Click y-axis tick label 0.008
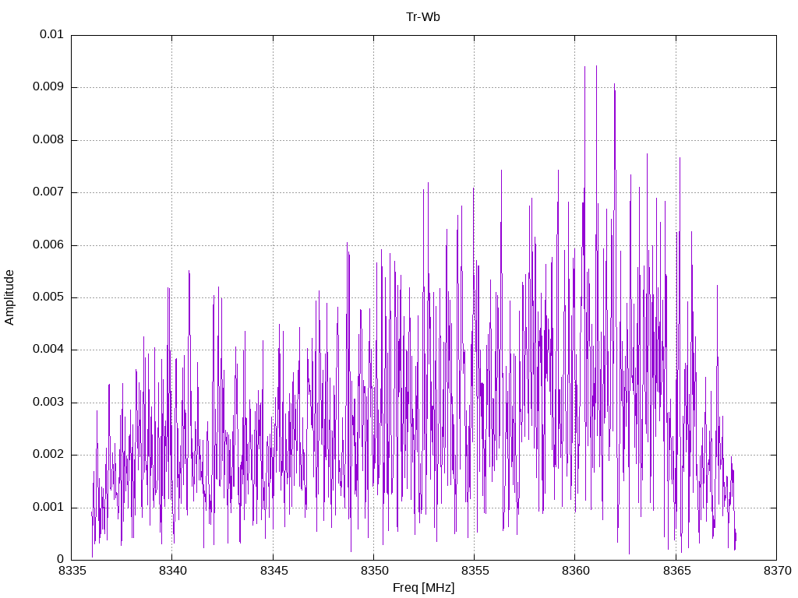The height and width of the screenshot is (598, 798). 48,140
